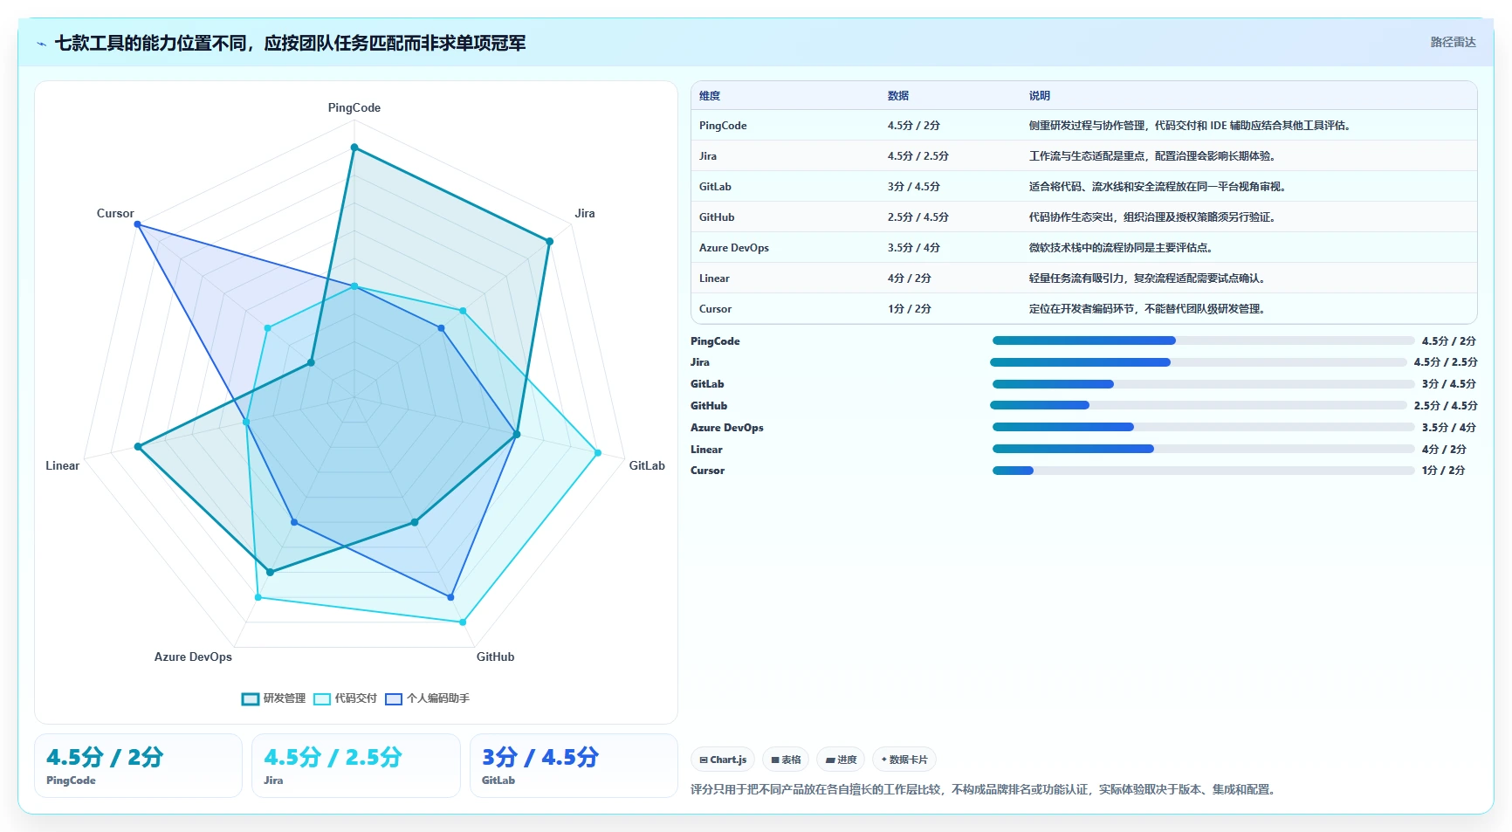Click the description starting 侧重研发过程与协作管理
This screenshot has width=1512, height=832.
pos(1192,126)
